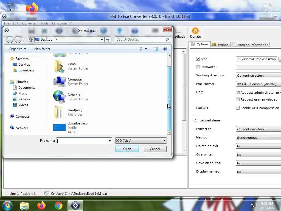Click the Select icon dialog gear icon
Viewport: 281px width, 211px height.
[7, 30]
